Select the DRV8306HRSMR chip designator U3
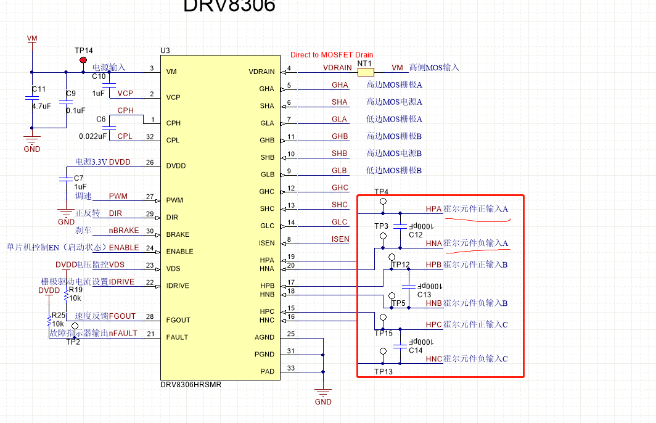This screenshot has height=423, width=656. pyautogui.click(x=165, y=51)
